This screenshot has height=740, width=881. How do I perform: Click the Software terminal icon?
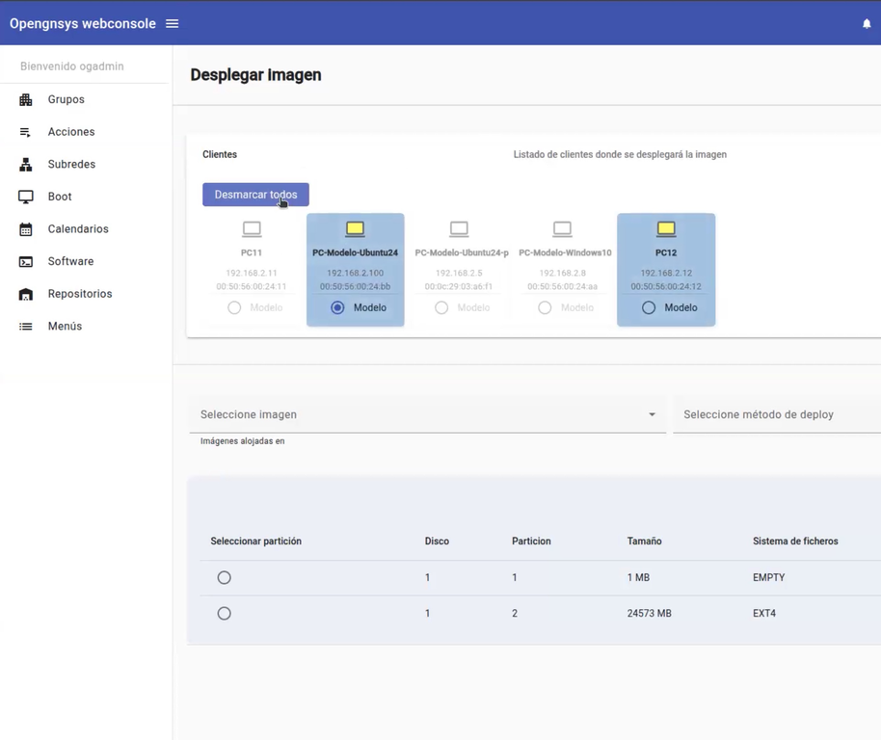(26, 262)
